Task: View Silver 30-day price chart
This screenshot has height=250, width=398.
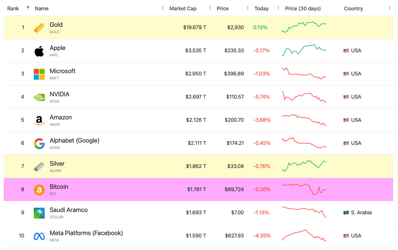Action: (x=304, y=166)
